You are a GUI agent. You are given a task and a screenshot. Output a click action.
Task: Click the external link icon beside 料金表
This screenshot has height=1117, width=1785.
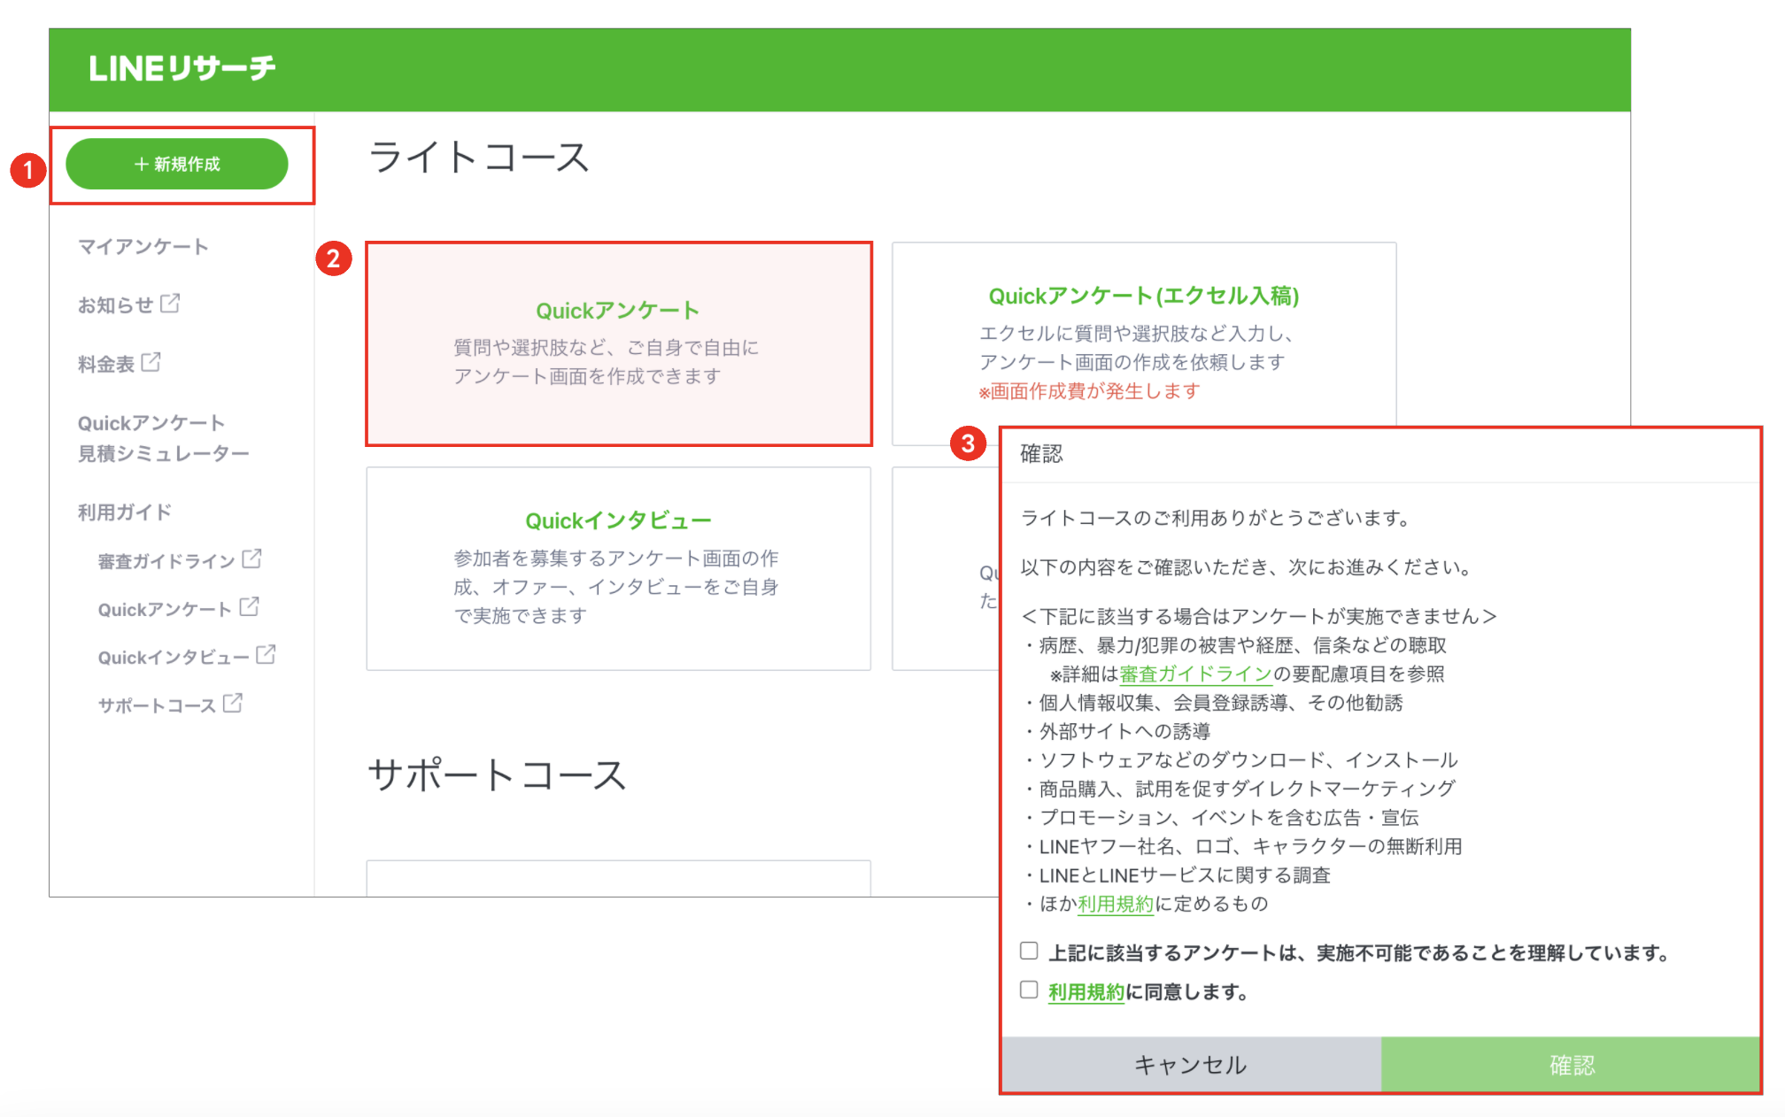pos(151,362)
